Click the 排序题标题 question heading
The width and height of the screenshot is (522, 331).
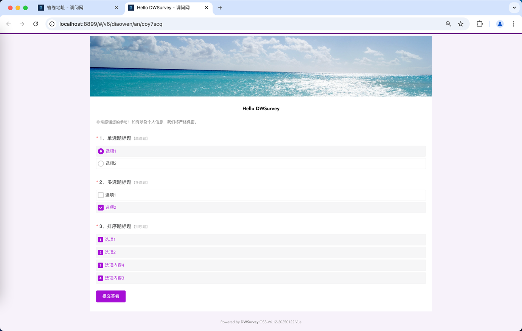119,226
